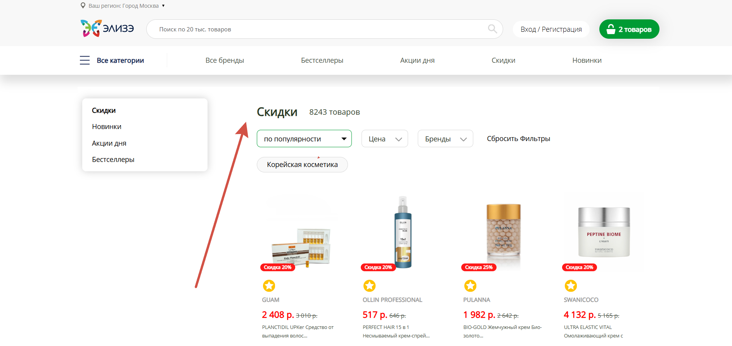Screen dimensions: 732x346
Task: Click the Элизэ logo
Action: (107, 28)
